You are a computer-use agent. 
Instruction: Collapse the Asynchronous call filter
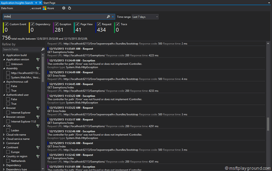tap(4, 82)
